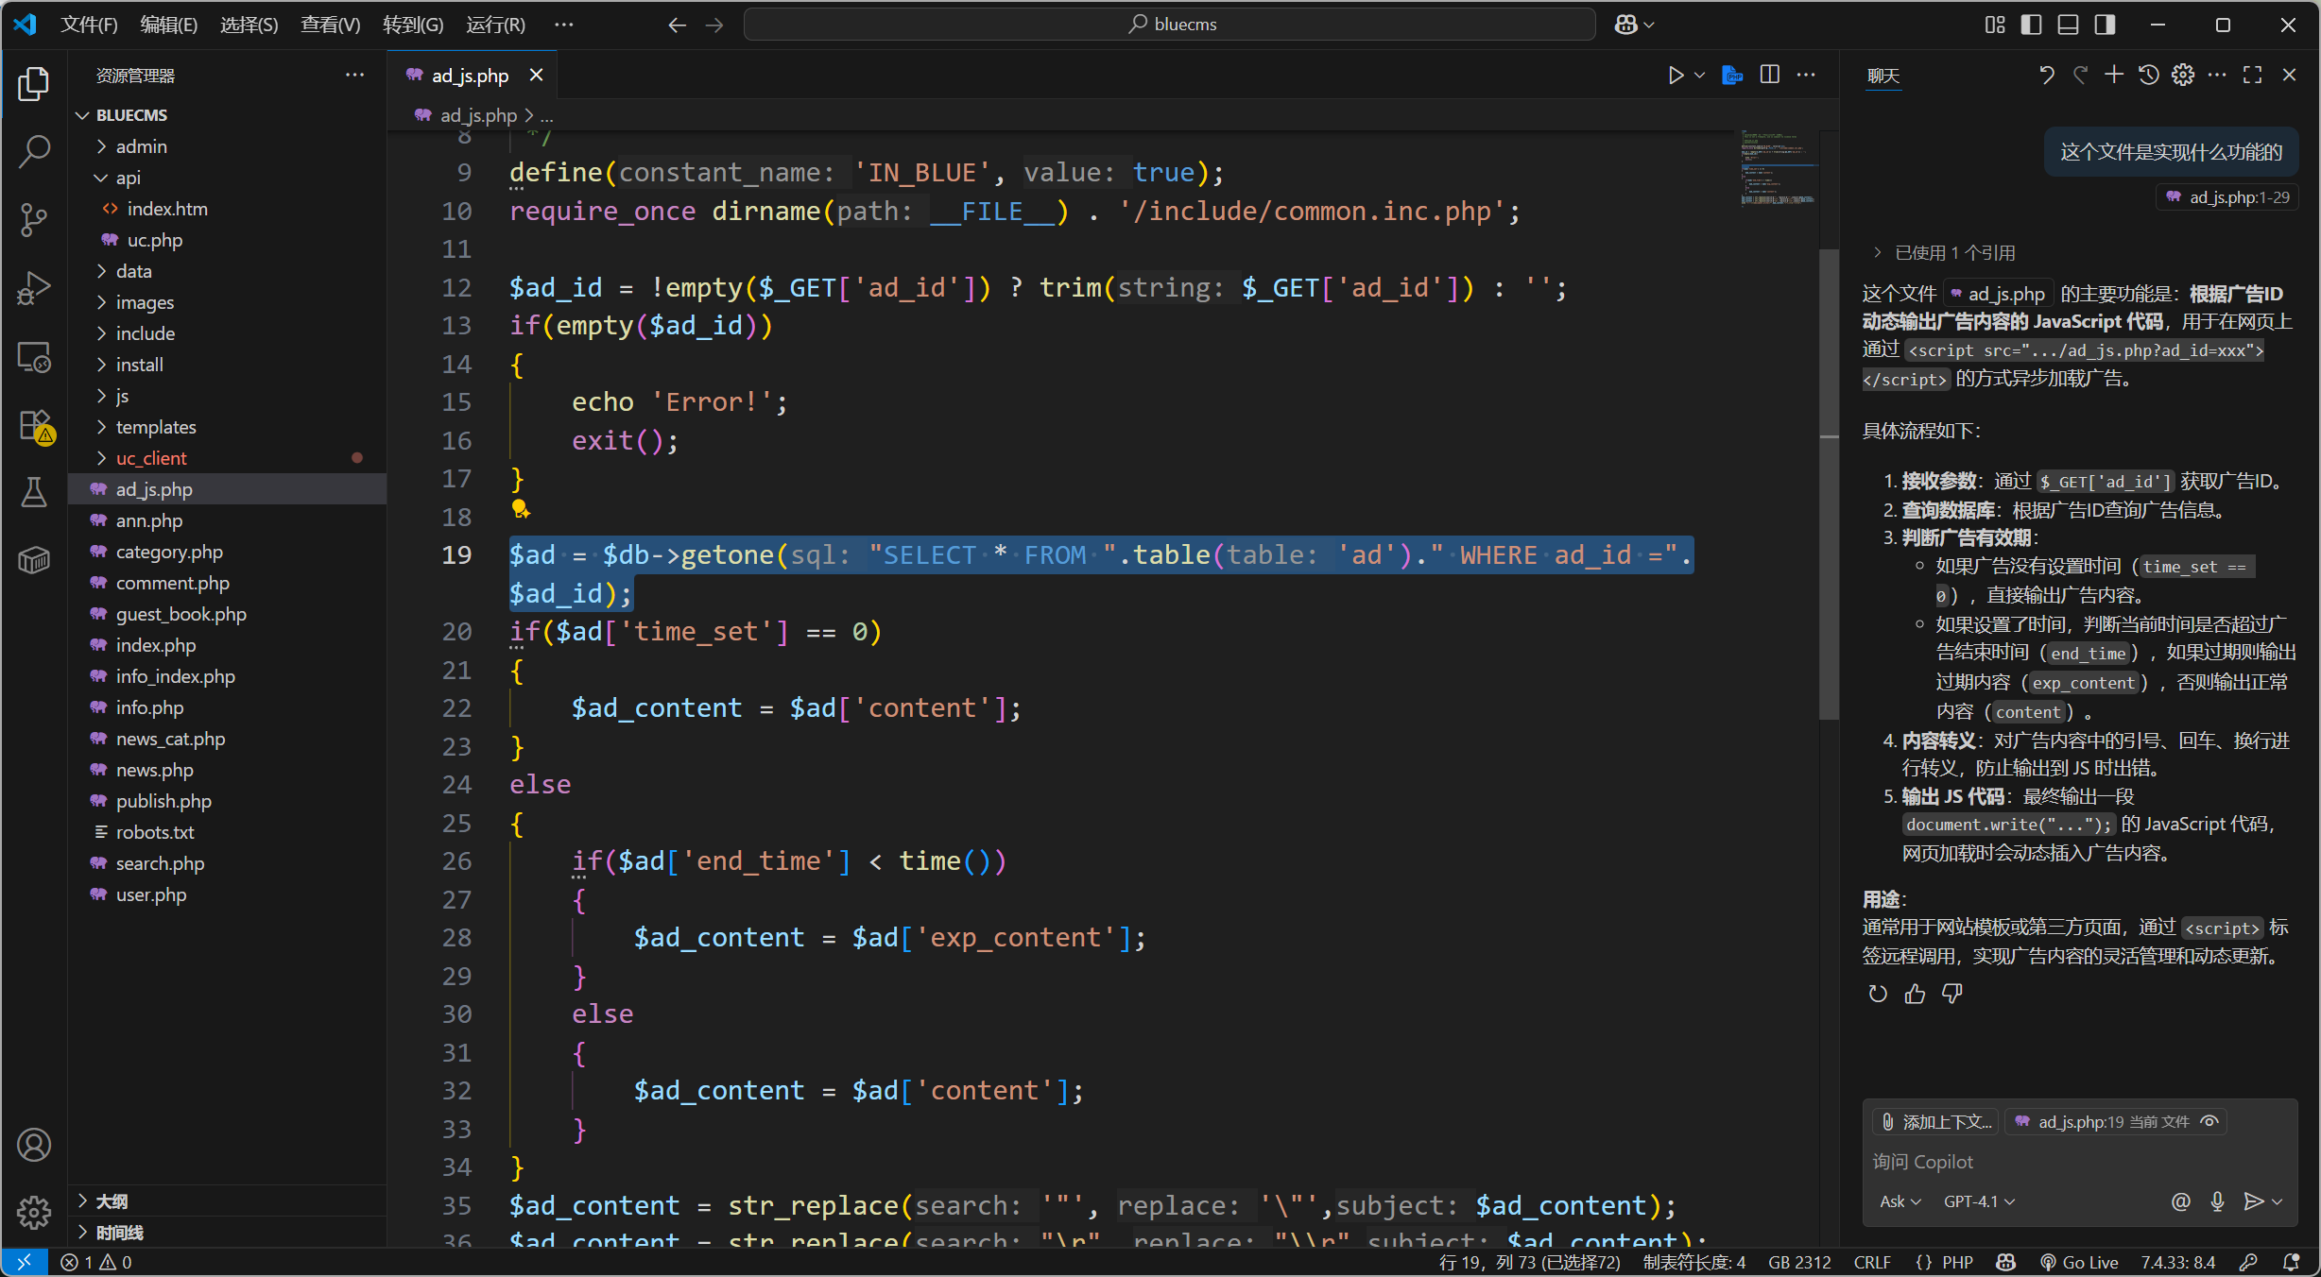Expand the templates folder
The height and width of the screenshot is (1277, 2321).
[156, 427]
